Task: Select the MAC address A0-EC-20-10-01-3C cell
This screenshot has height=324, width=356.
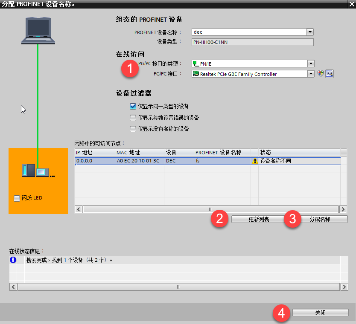Action: tap(140, 161)
